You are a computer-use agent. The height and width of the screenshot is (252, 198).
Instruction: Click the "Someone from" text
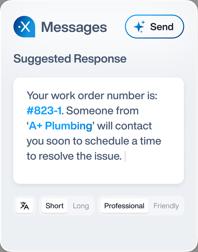(x=102, y=111)
